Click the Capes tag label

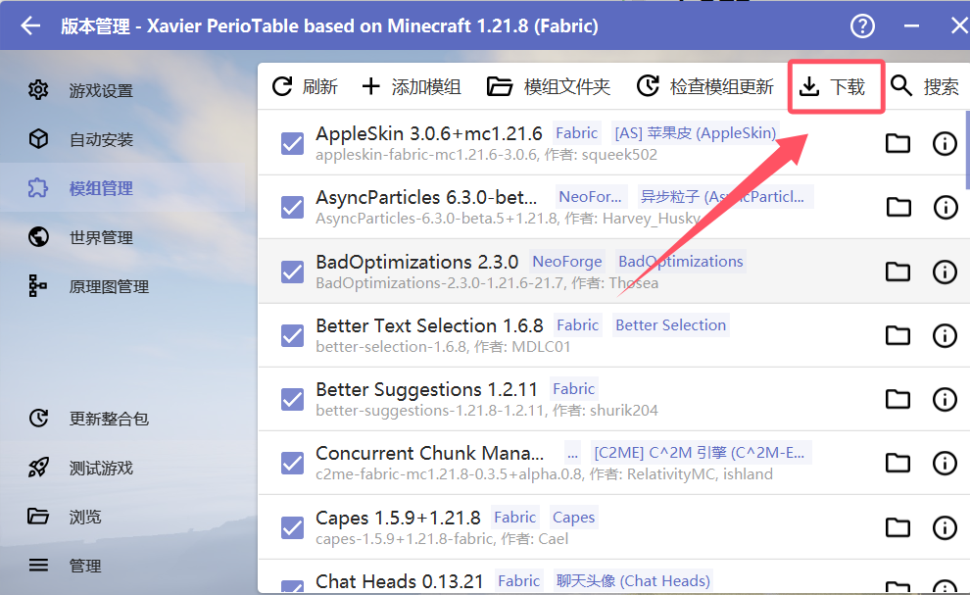573,517
